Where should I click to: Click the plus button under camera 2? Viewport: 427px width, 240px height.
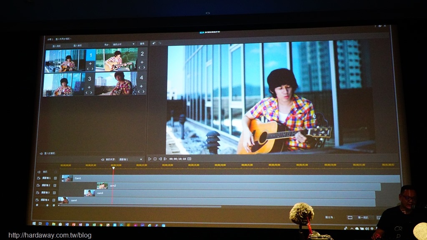click(x=142, y=62)
